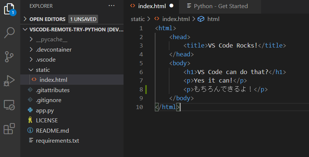Click the HTML icon on index.html tab

(x=133, y=6)
